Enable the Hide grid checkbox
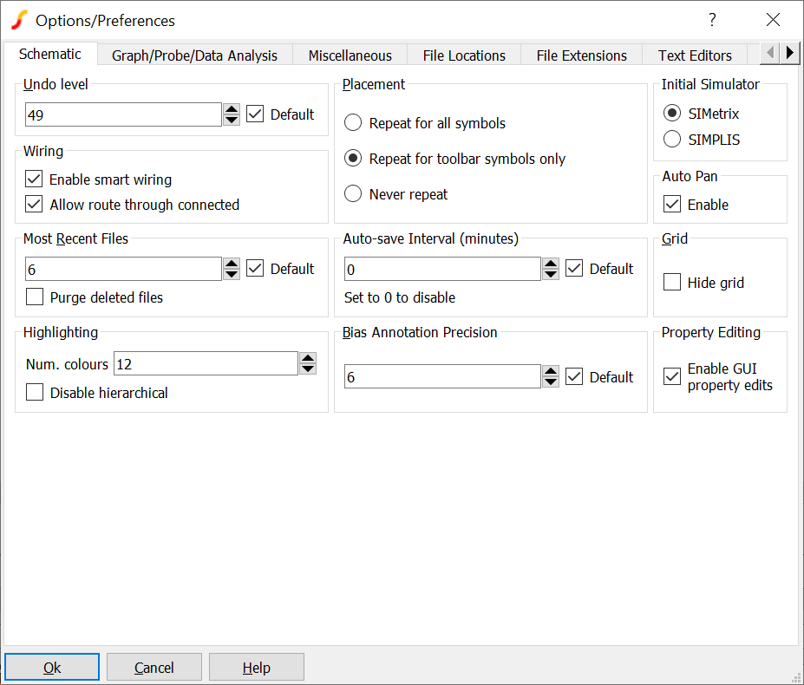Viewport: 804px width, 685px height. (672, 283)
